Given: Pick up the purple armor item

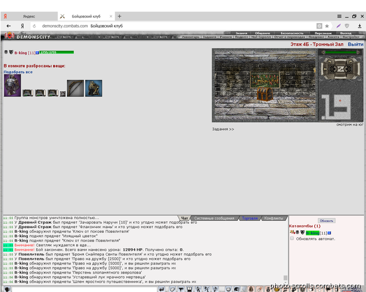Looking at the screenshot, I should (x=12, y=85).
